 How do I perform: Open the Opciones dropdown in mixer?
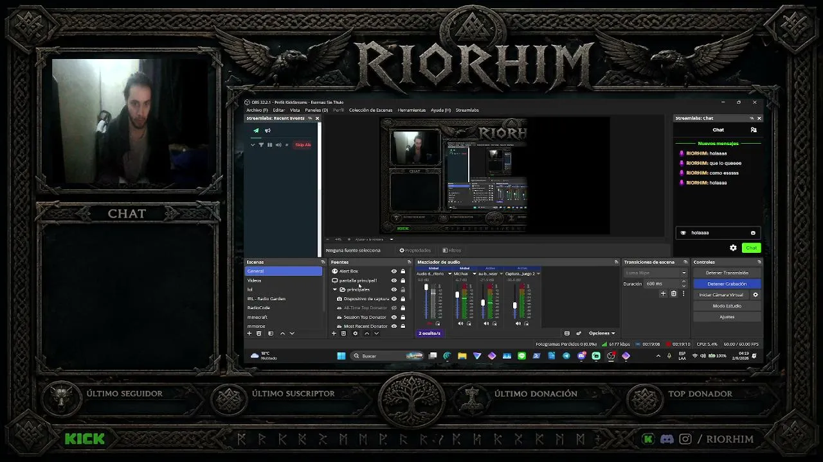click(601, 333)
